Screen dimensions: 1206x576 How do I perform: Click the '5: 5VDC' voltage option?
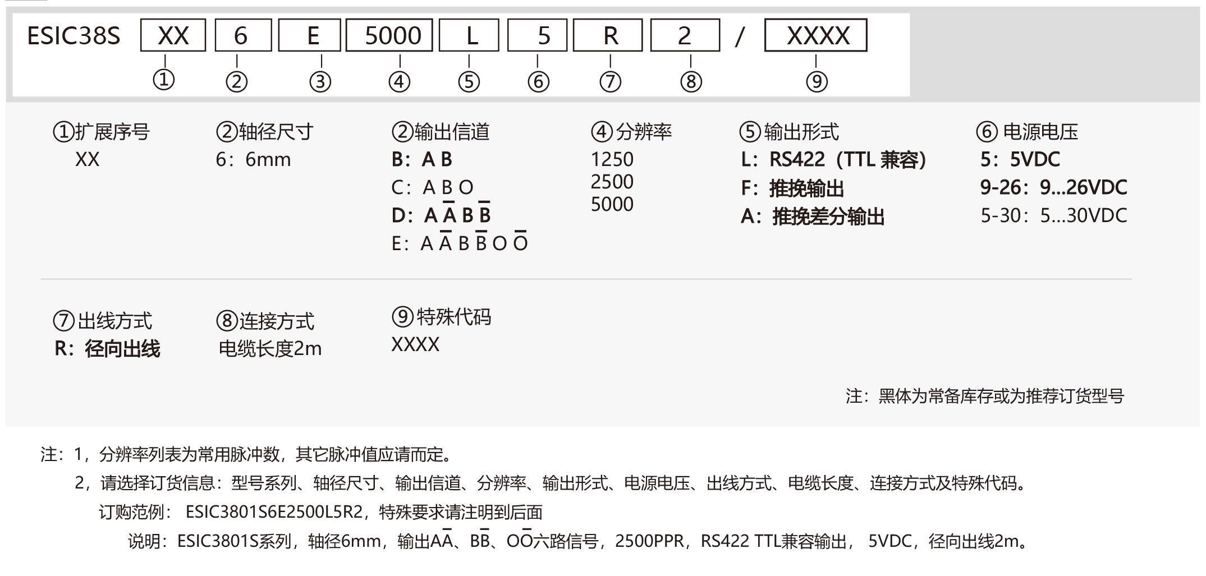(1020, 160)
